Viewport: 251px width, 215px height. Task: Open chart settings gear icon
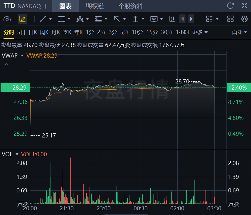[x=245, y=19]
